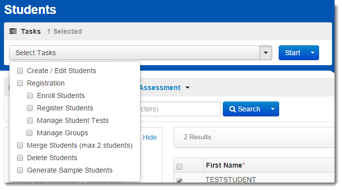Toggle the select-all checkbox in table header
The image size is (342, 190).
tap(179, 167)
